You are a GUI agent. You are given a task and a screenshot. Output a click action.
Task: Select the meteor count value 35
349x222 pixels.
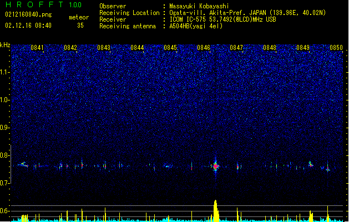tap(80, 26)
